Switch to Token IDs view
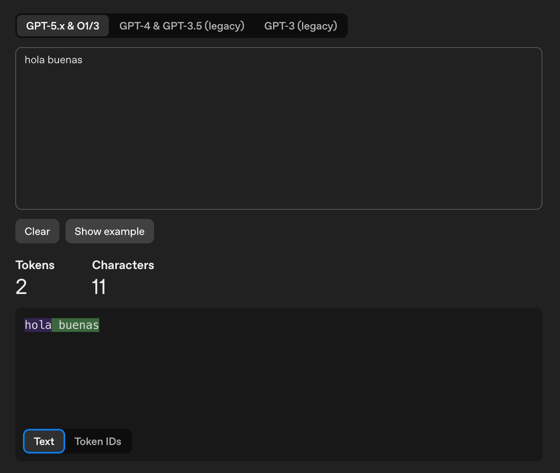This screenshot has height=473, width=560. pos(98,441)
